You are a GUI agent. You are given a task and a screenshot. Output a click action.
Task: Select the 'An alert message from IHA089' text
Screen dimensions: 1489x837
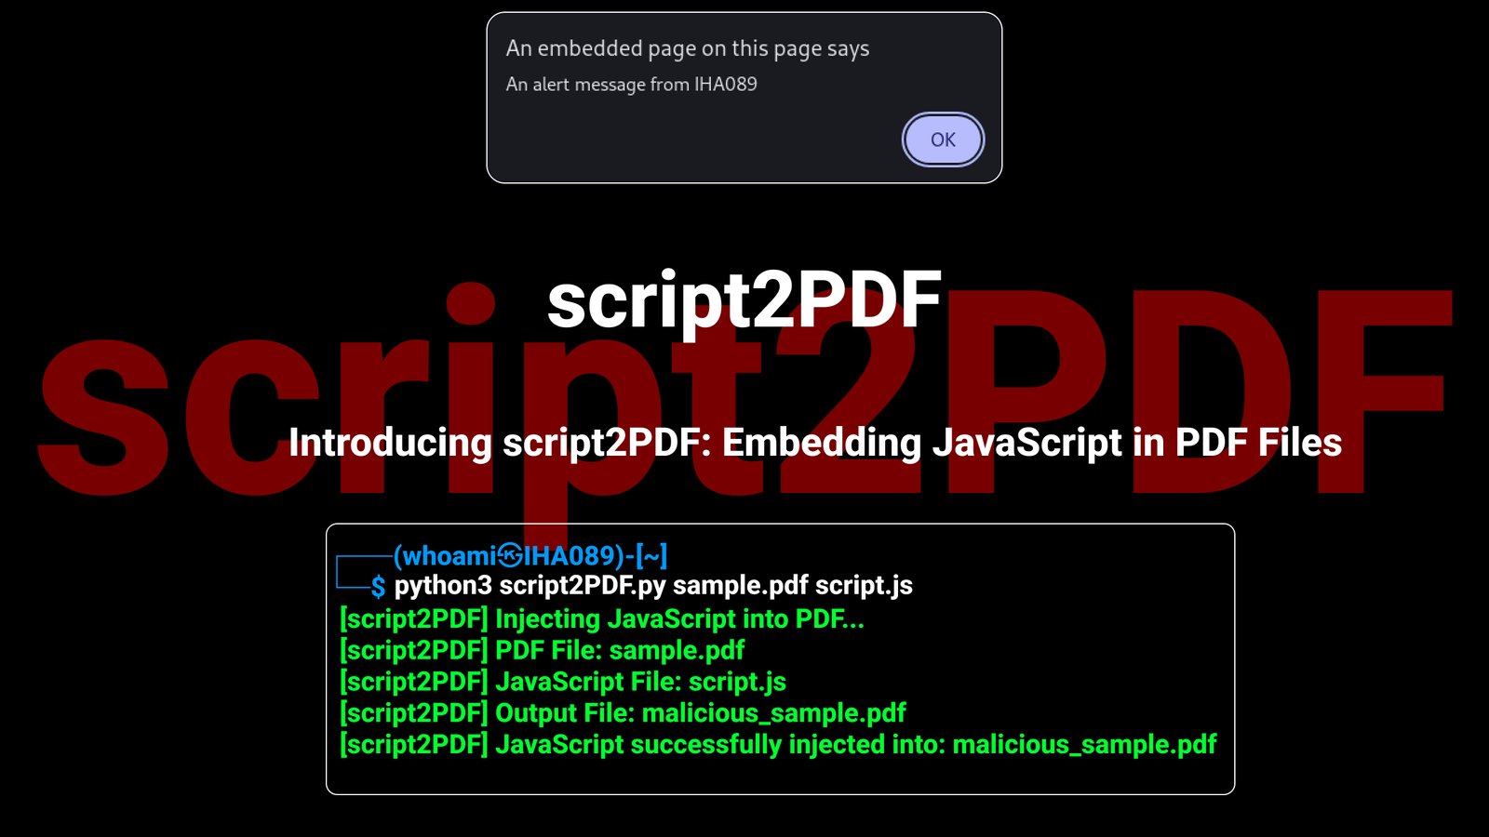[631, 85]
